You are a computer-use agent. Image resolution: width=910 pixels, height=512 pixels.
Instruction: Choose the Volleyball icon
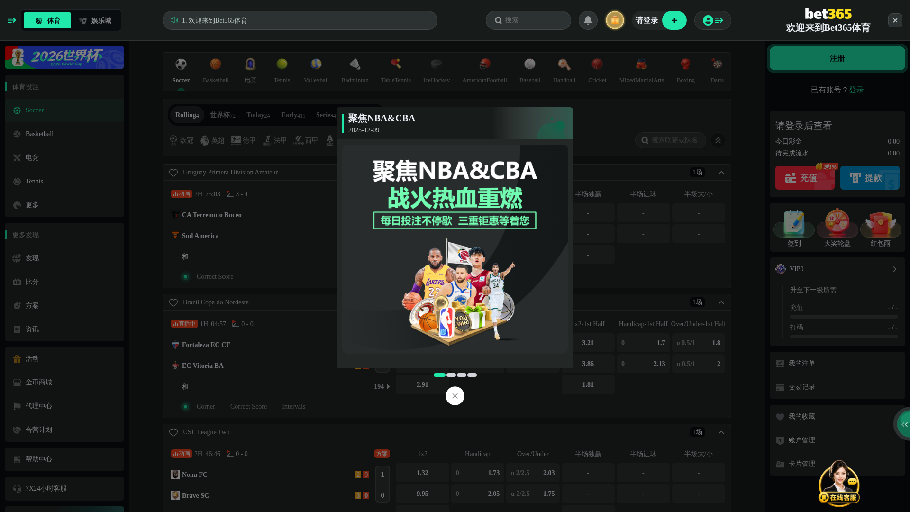point(316,64)
